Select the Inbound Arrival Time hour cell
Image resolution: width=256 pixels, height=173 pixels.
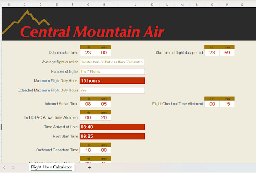(88, 104)
